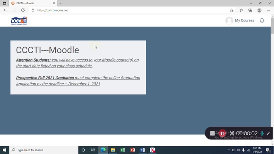The image size is (274, 154).
Task: Open a new browser tab
Action: tap(61, 3)
